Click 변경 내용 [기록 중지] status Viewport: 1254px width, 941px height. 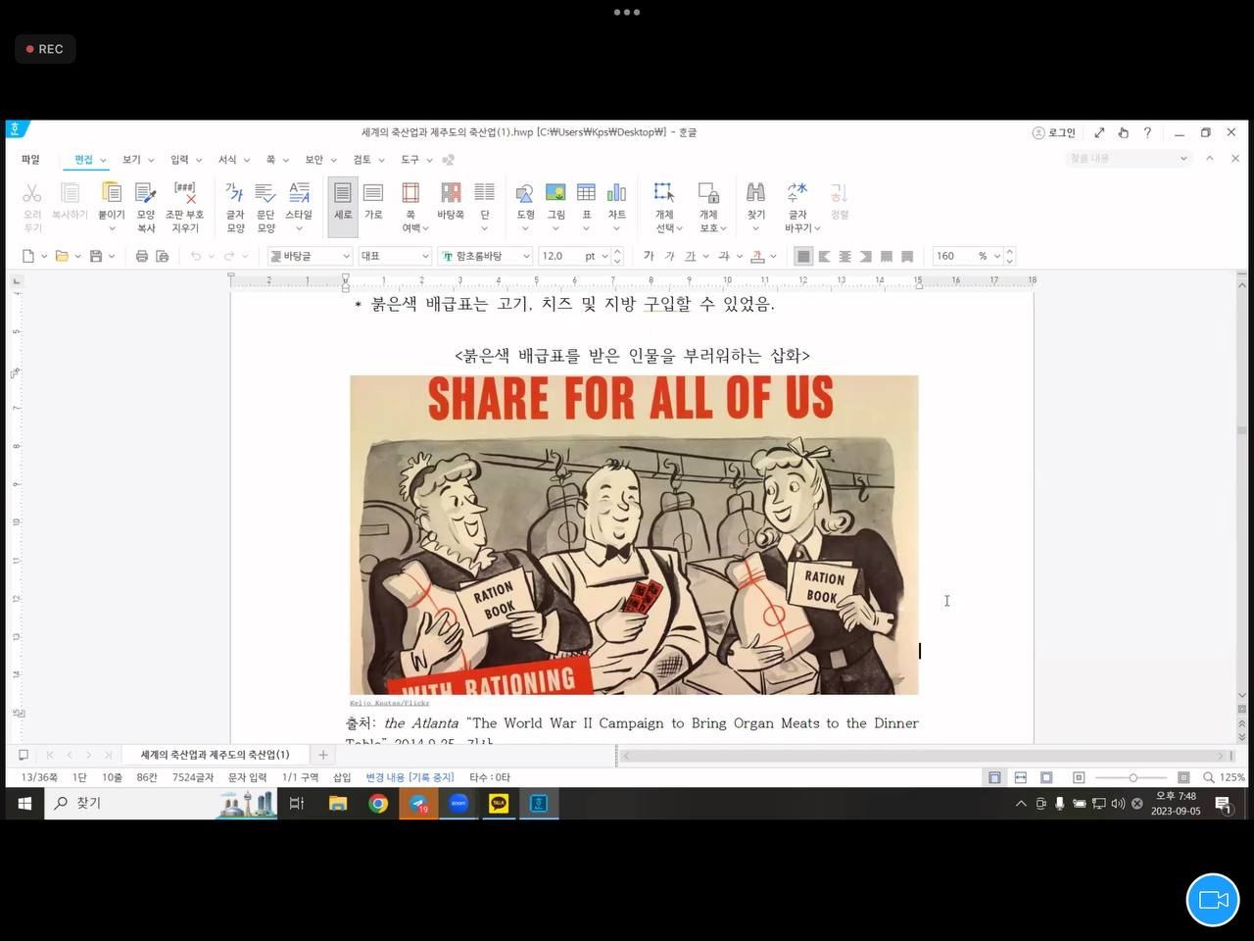[x=410, y=777]
